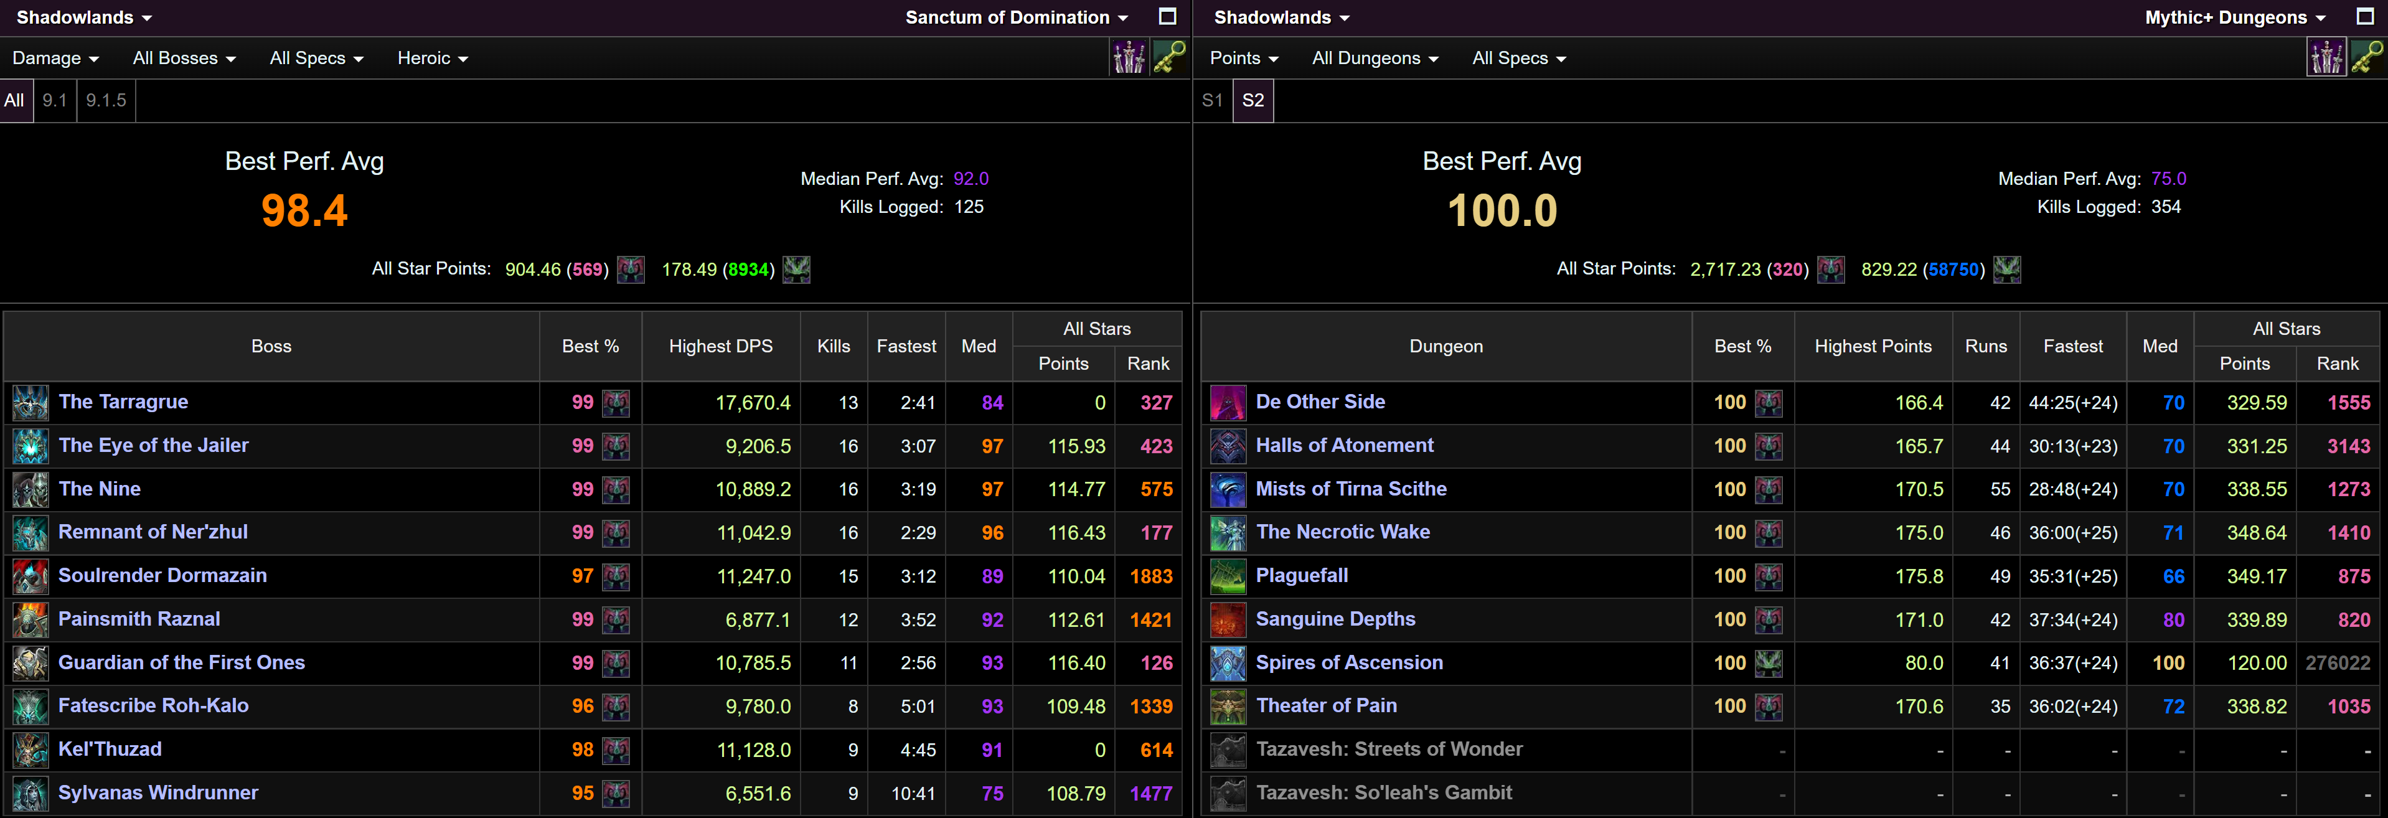
Task: Select the S2 season tab
Action: pyautogui.click(x=1253, y=101)
